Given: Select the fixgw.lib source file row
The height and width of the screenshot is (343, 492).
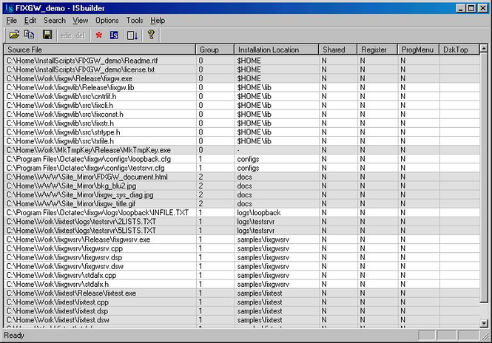Looking at the screenshot, I should (242, 87).
